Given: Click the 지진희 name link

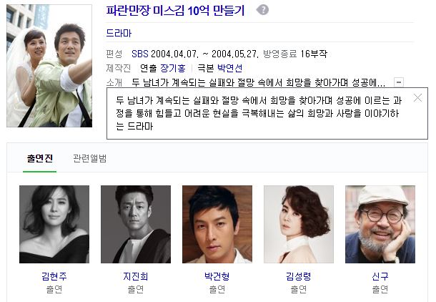Looking at the screenshot, I should (x=136, y=276).
